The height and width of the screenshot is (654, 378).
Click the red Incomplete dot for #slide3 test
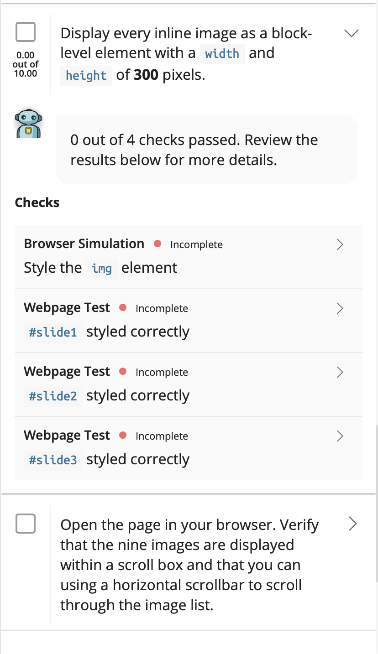[x=123, y=436]
